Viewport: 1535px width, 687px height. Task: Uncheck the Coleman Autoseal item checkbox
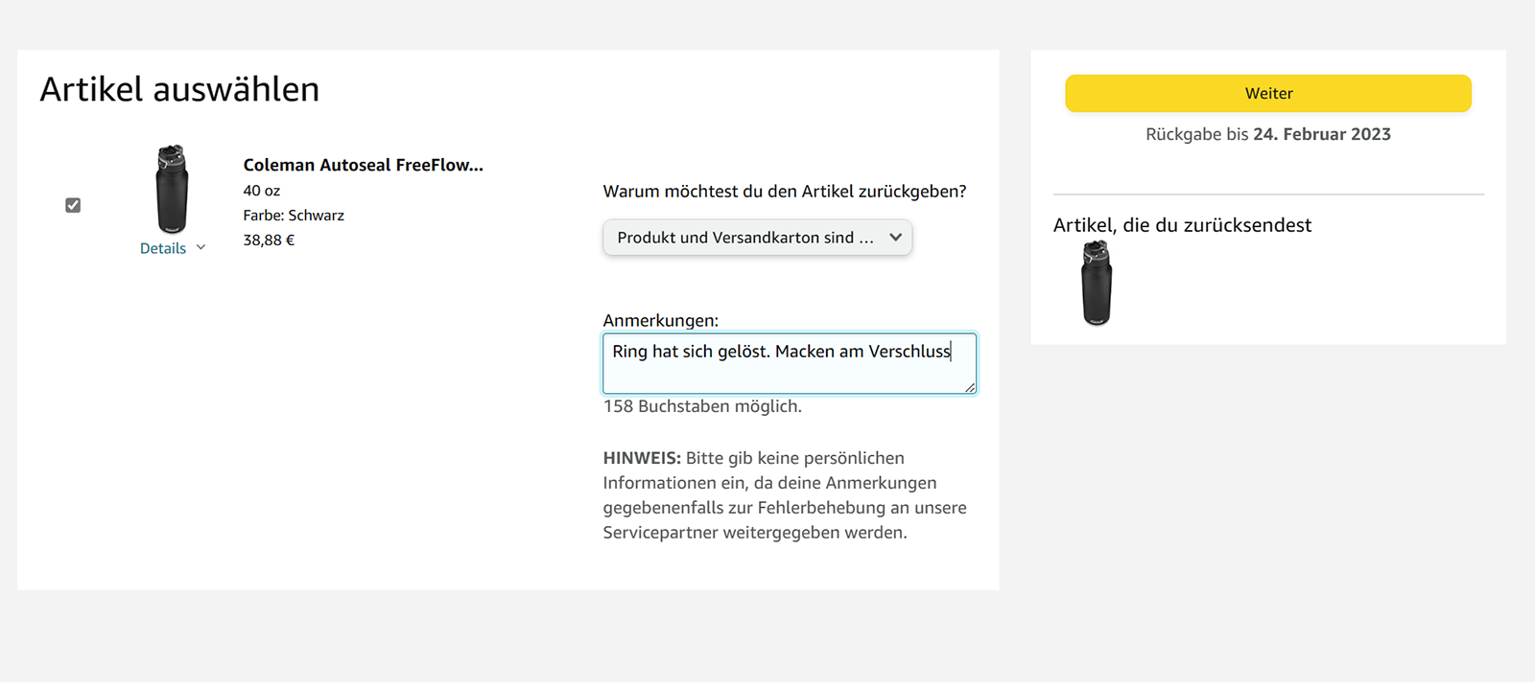[x=73, y=205]
